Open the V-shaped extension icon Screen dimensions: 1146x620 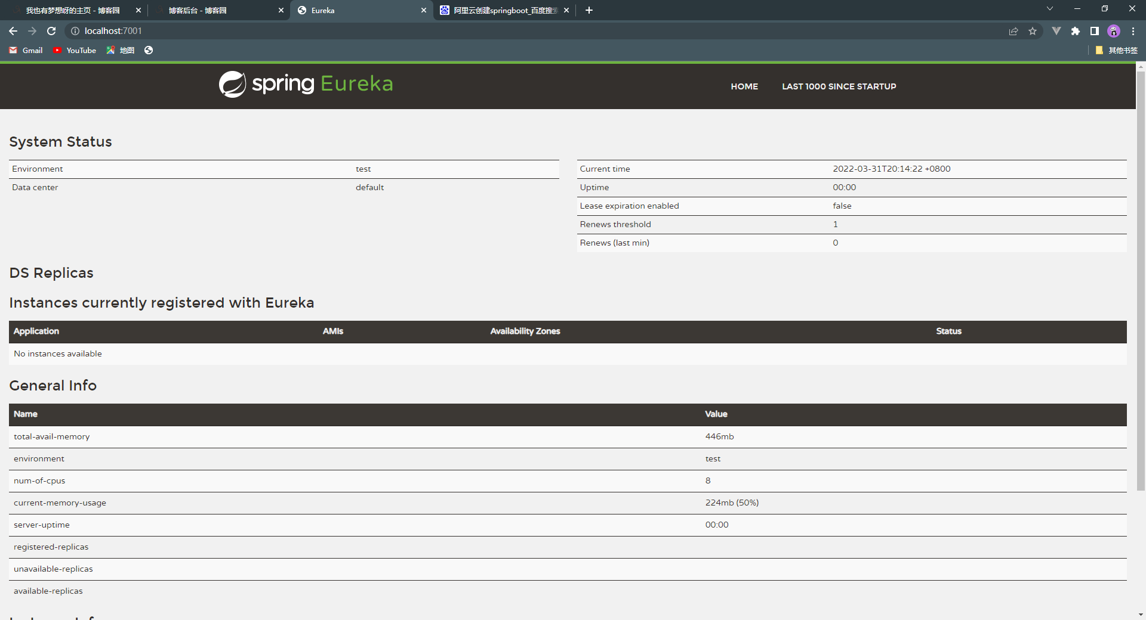click(x=1056, y=31)
